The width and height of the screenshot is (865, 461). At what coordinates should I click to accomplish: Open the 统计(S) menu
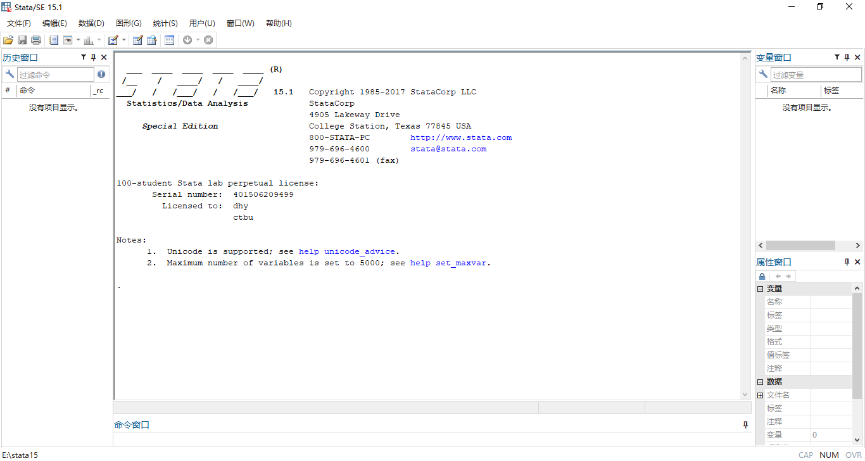165,23
